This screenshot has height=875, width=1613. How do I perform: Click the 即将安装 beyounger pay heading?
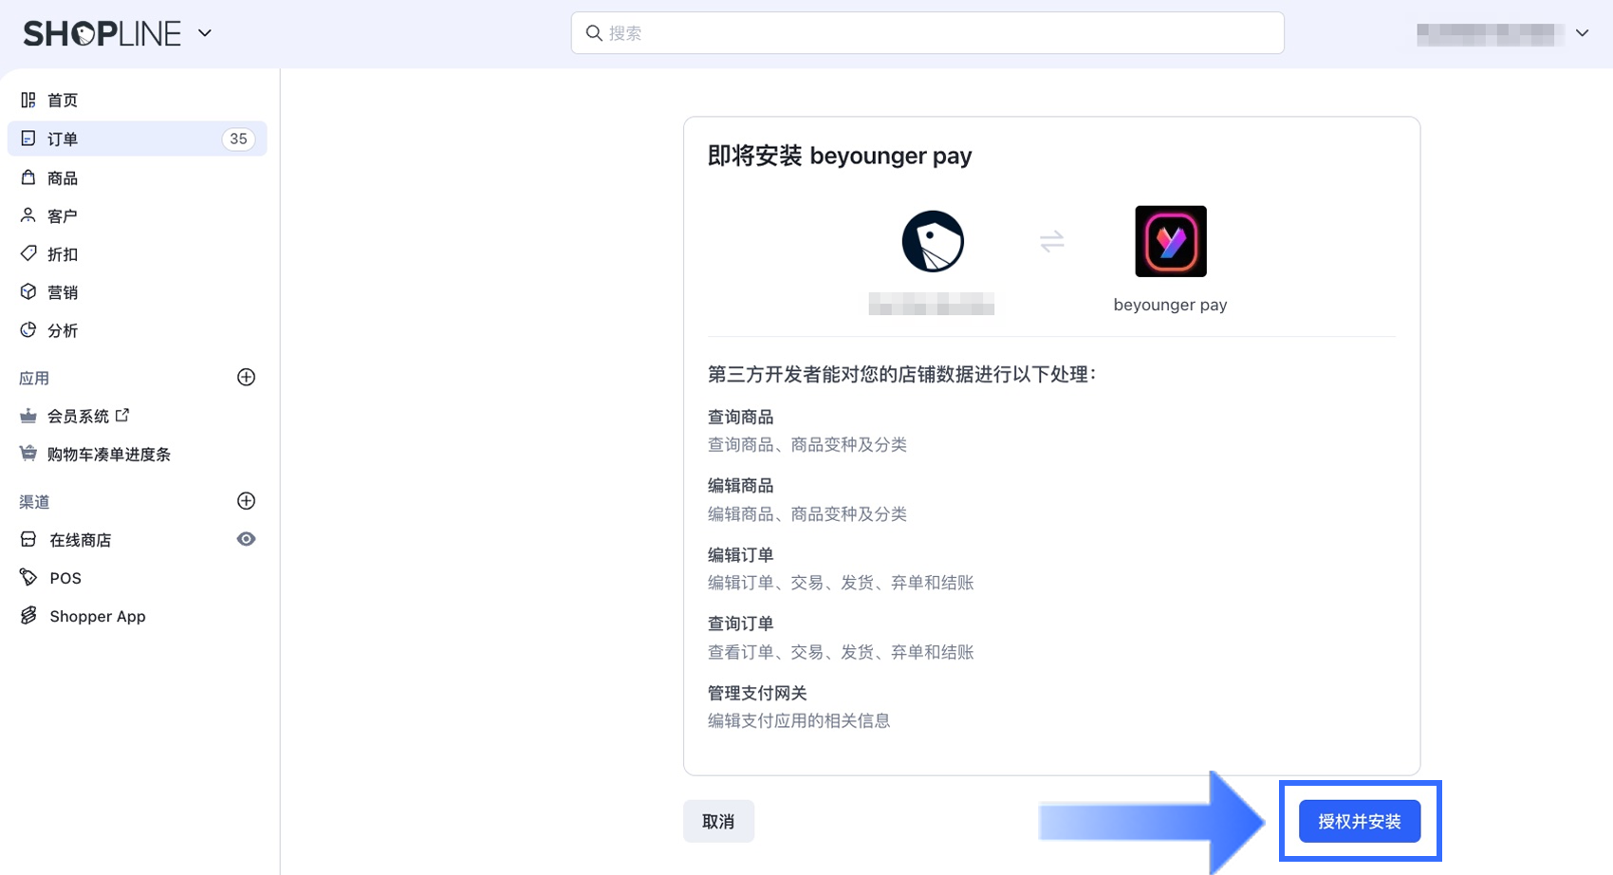pyautogui.click(x=840, y=156)
